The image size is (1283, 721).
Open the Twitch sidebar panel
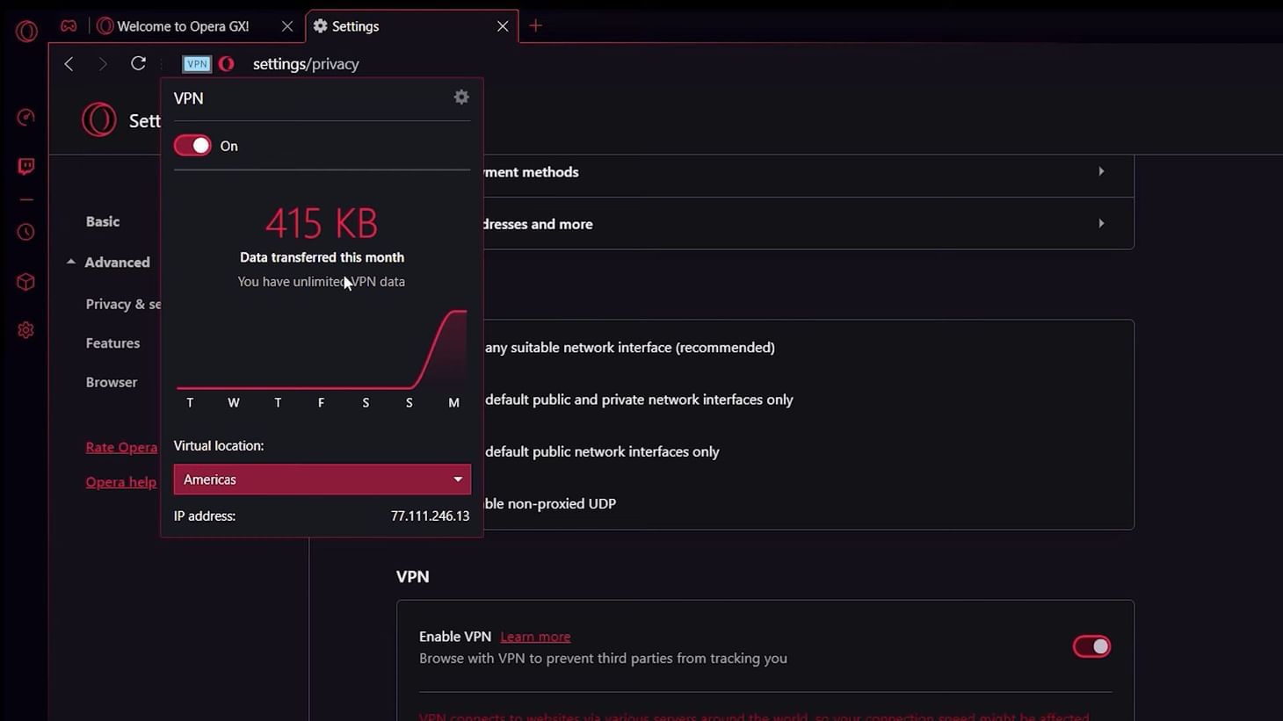(x=25, y=166)
